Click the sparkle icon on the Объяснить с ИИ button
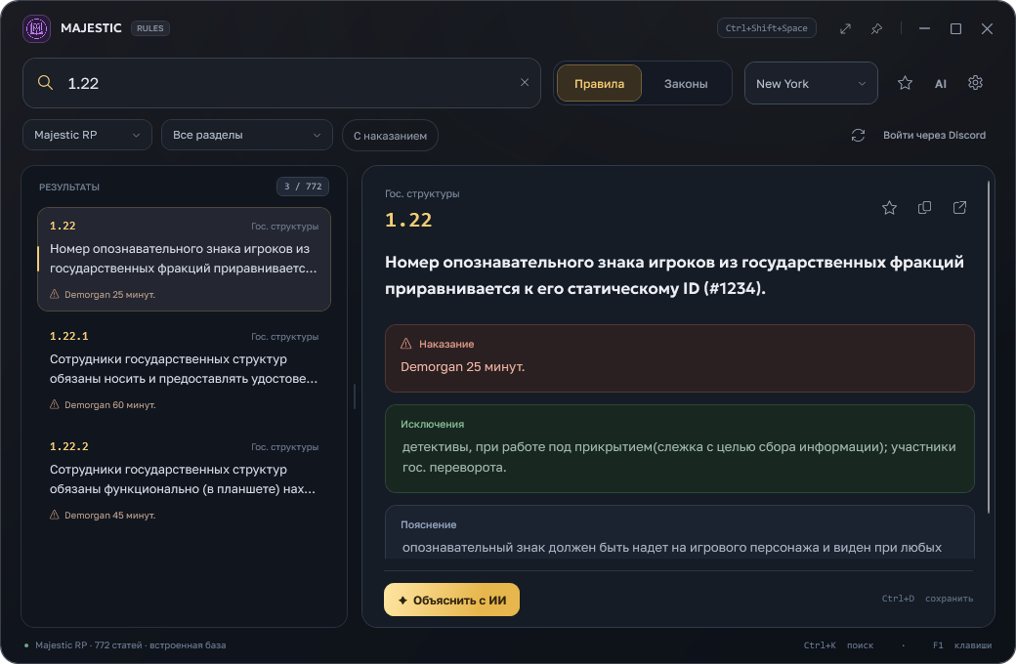Screen dimensions: 1016x664 click(x=402, y=600)
